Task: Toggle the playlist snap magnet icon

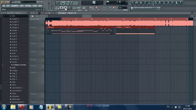Action: pos(34,13)
